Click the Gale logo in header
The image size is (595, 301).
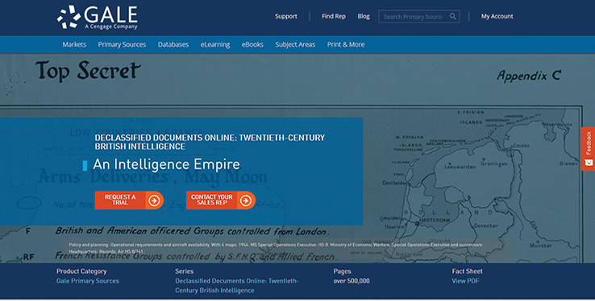click(x=98, y=17)
